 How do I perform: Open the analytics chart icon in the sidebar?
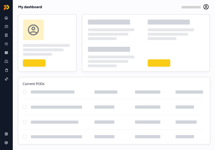point(6,27)
